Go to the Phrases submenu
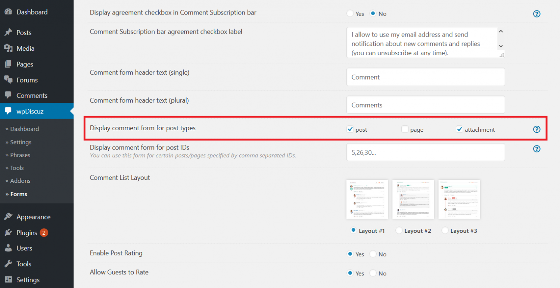The height and width of the screenshot is (288, 560). [x=19, y=155]
